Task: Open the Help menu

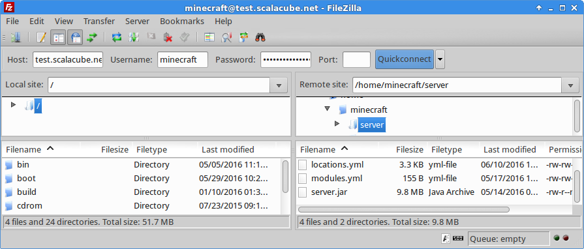Action: [x=223, y=22]
